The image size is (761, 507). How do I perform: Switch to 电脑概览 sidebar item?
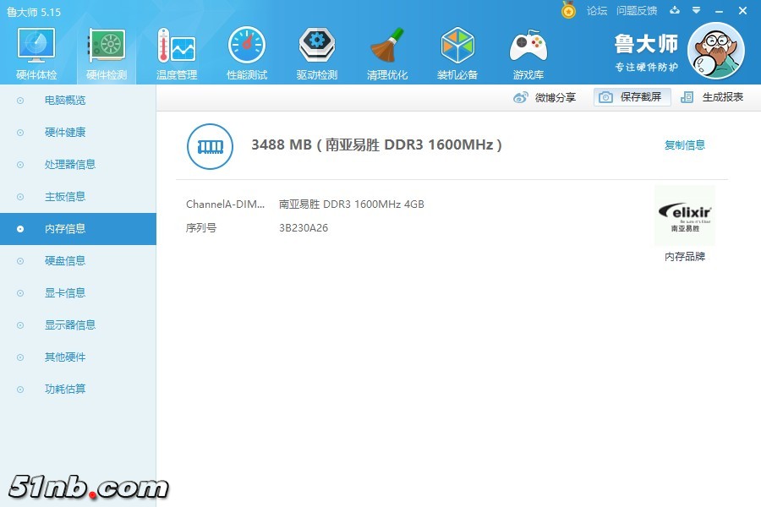[x=65, y=101]
